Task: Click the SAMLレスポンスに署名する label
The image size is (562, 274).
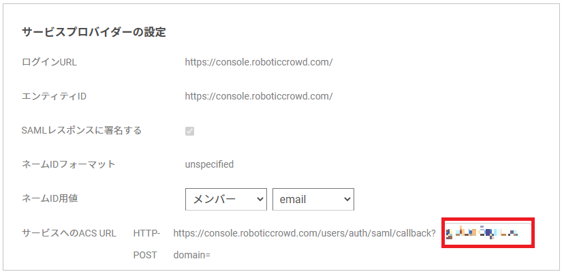Action: [x=82, y=131]
